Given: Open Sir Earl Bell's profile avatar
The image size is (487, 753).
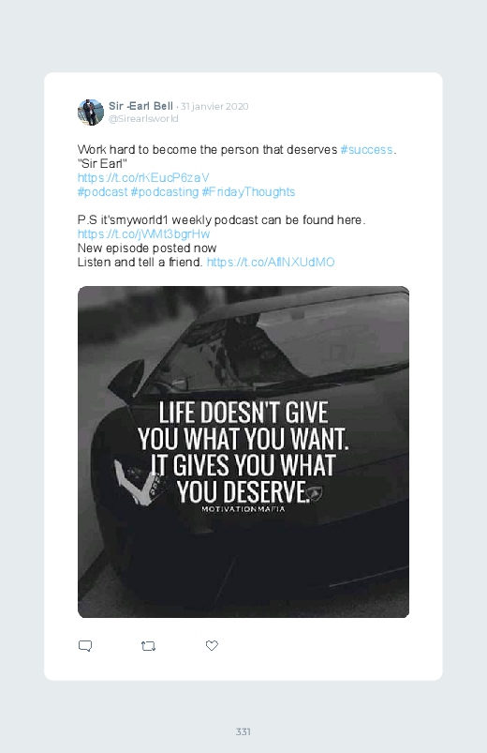Looking at the screenshot, I should (91, 113).
